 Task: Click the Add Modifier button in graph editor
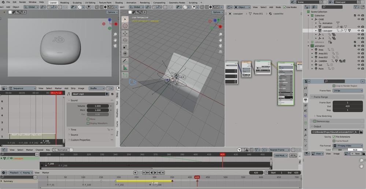pyautogui.click(x=281, y=155)
